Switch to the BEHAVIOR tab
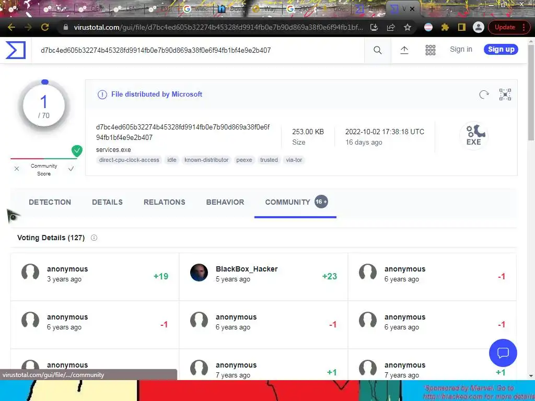Screen dimensions: 535x401 pos(225,202)
